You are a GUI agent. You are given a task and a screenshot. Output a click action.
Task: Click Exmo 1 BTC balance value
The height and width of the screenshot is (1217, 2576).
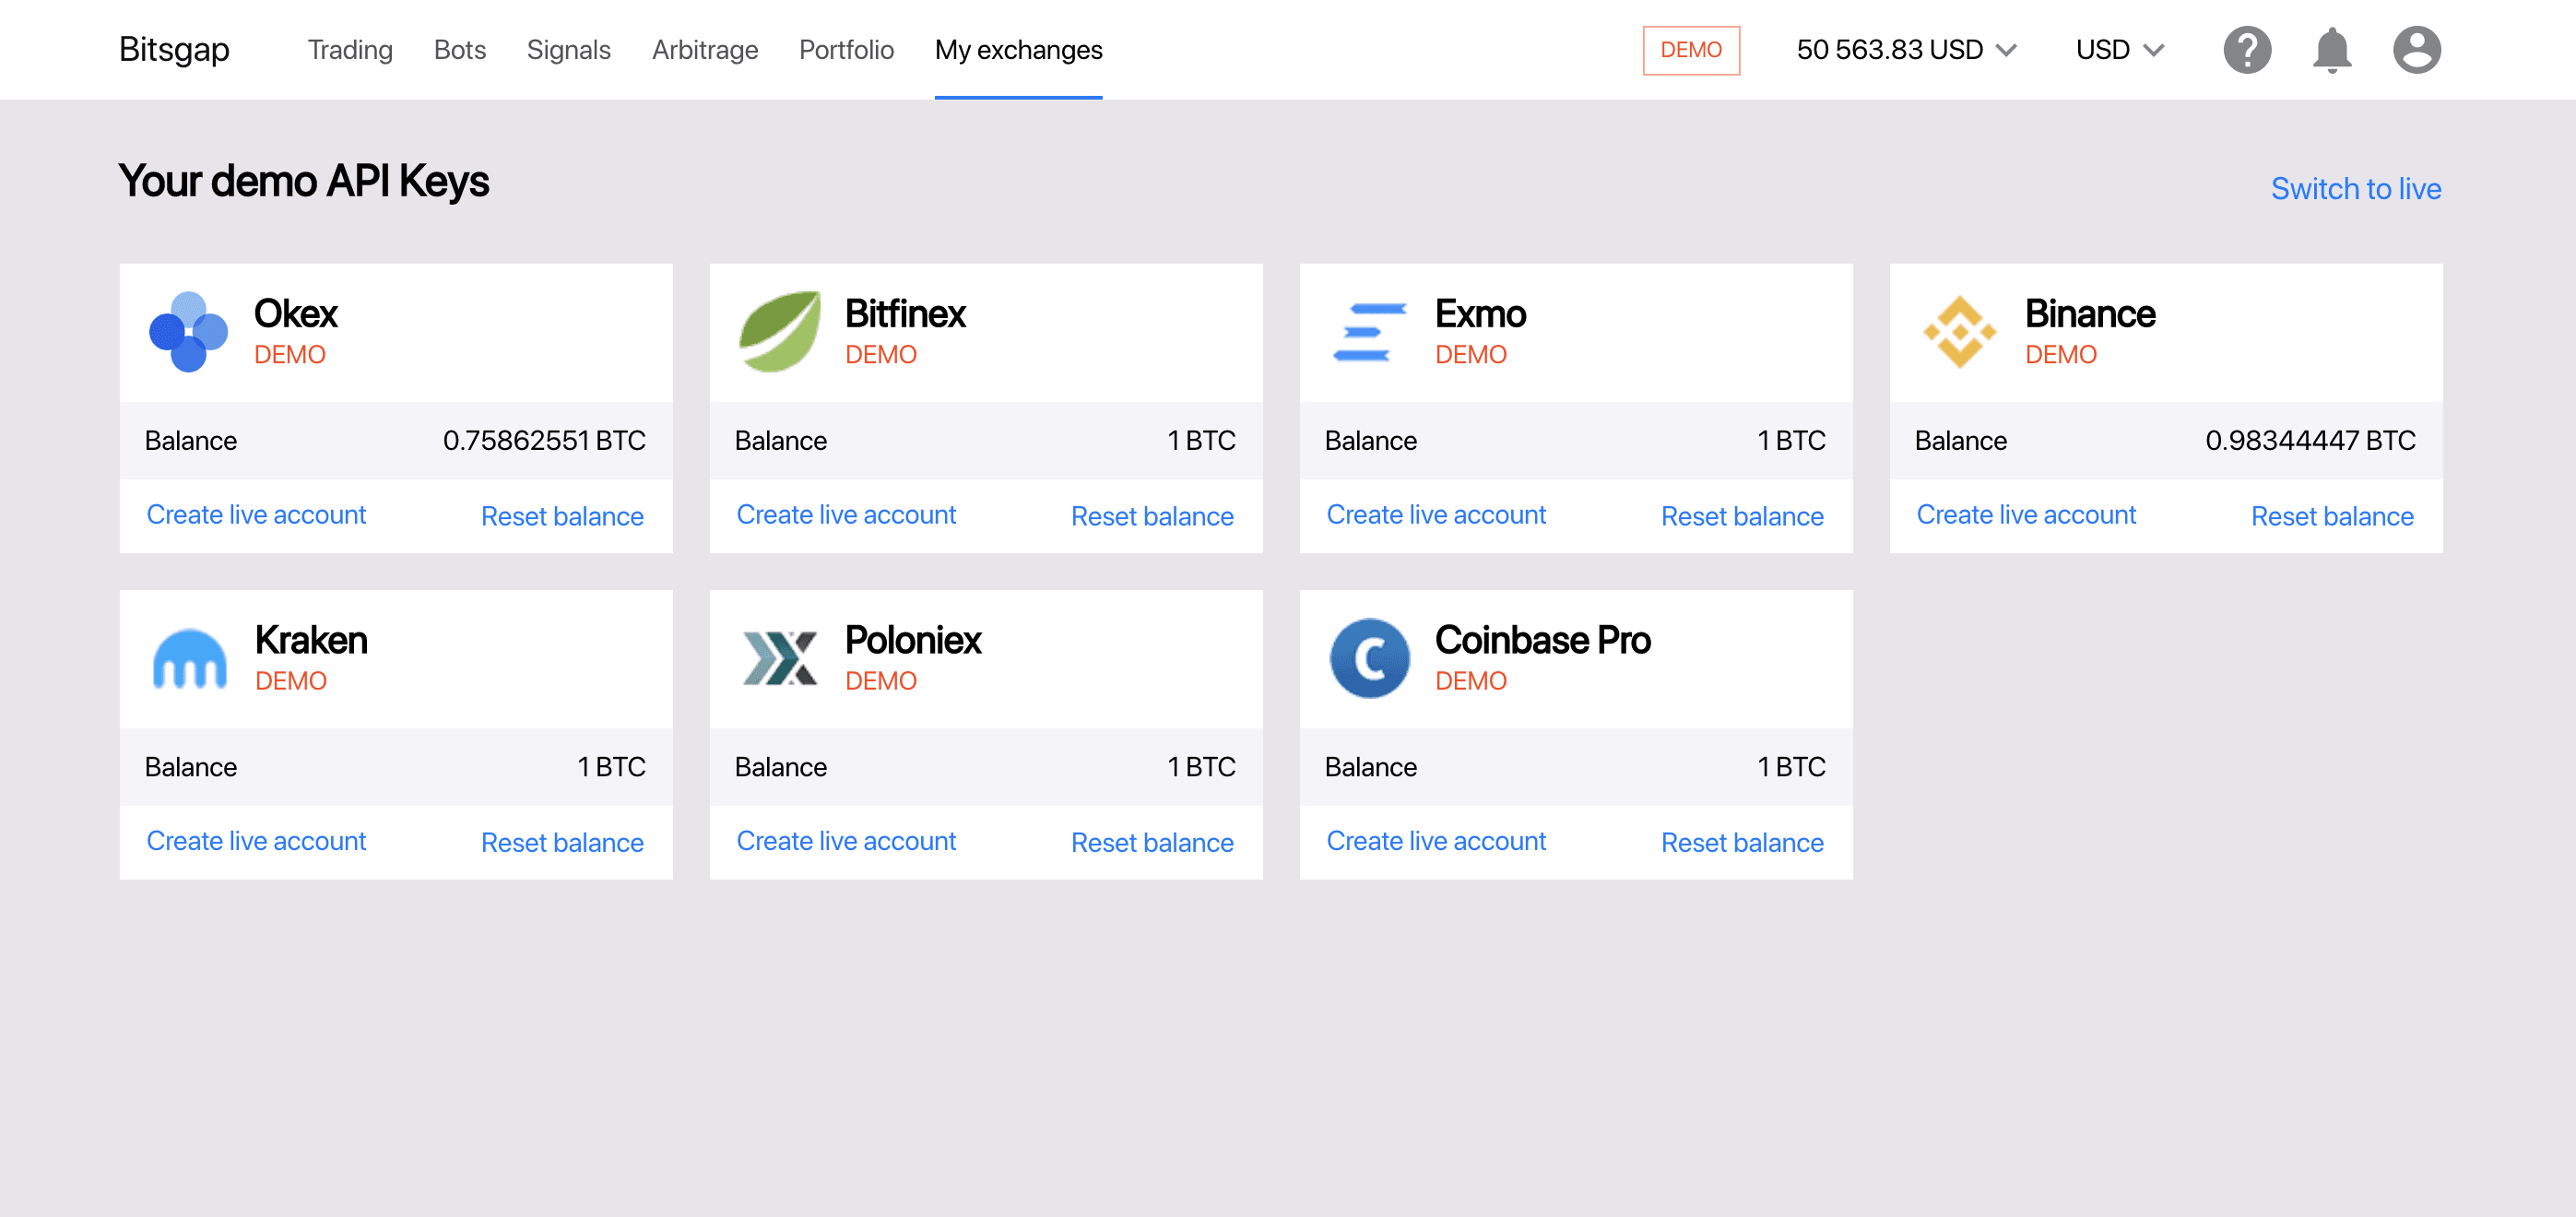[1791, 440]
